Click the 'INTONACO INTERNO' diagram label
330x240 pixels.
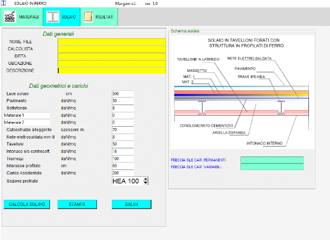[x=264, y=144]
